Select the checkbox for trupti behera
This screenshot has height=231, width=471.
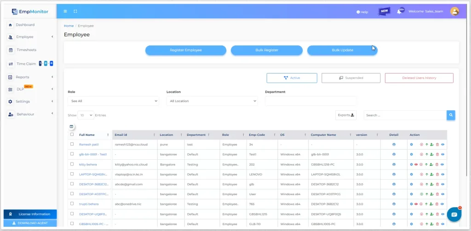coord(72,203)
